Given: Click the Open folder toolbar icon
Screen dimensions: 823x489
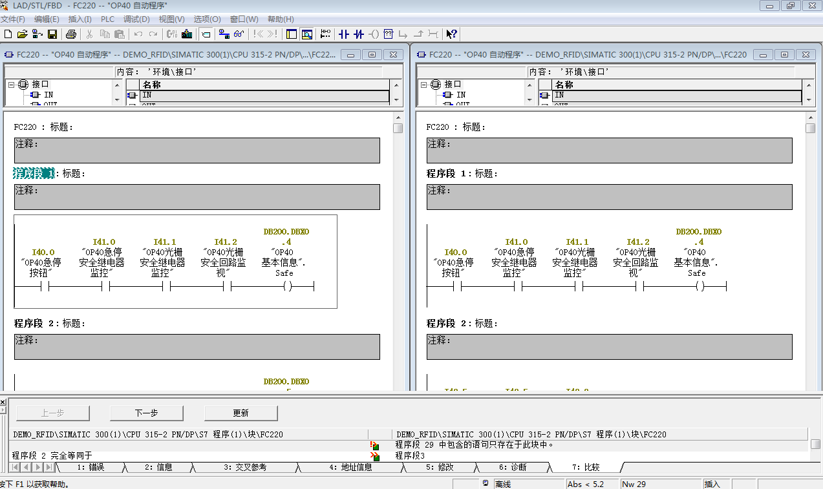Looking at the screenshot, I should coord(23,34).
